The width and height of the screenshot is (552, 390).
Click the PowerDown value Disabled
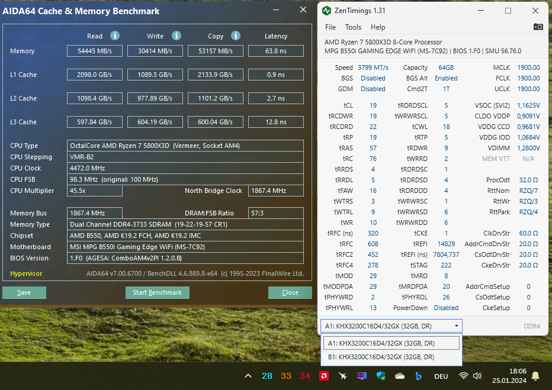(446, 308)
